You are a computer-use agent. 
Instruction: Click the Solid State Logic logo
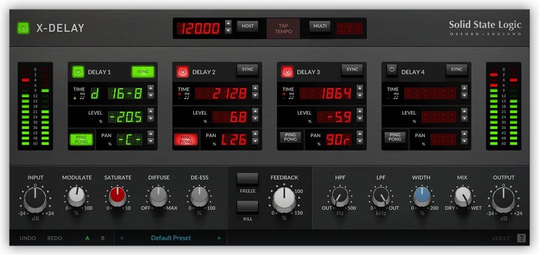pos(485,28)
